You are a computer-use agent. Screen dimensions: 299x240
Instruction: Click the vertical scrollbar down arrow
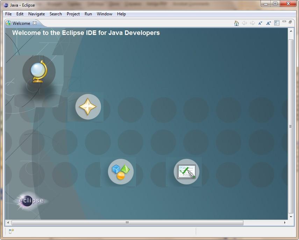tap(291, 217)
